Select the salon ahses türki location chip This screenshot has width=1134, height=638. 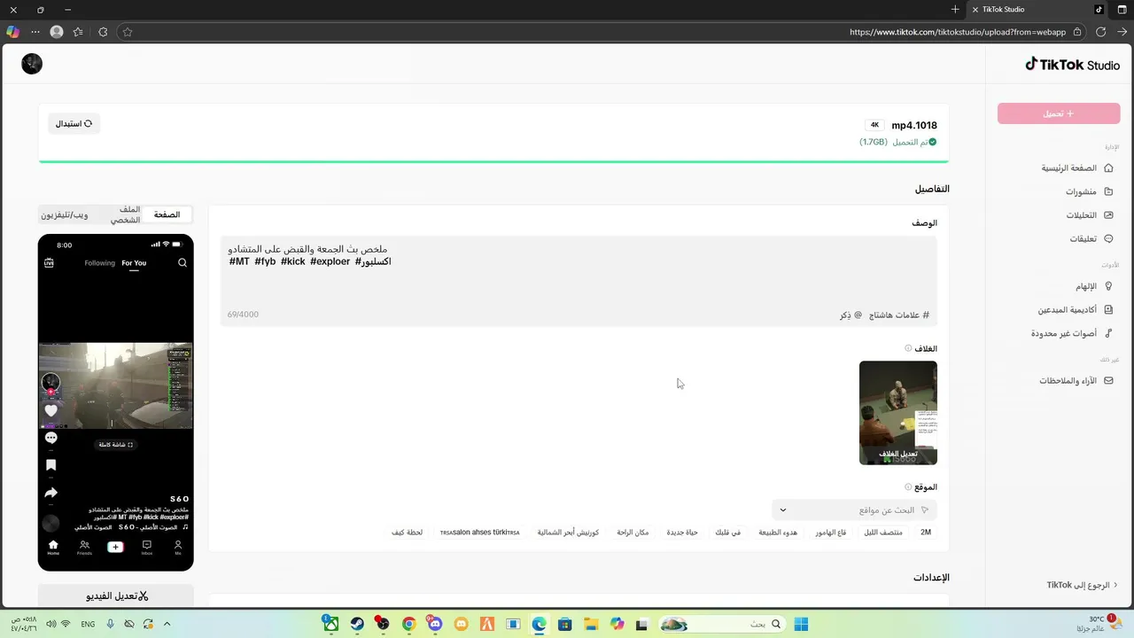(x=480, y=533)
